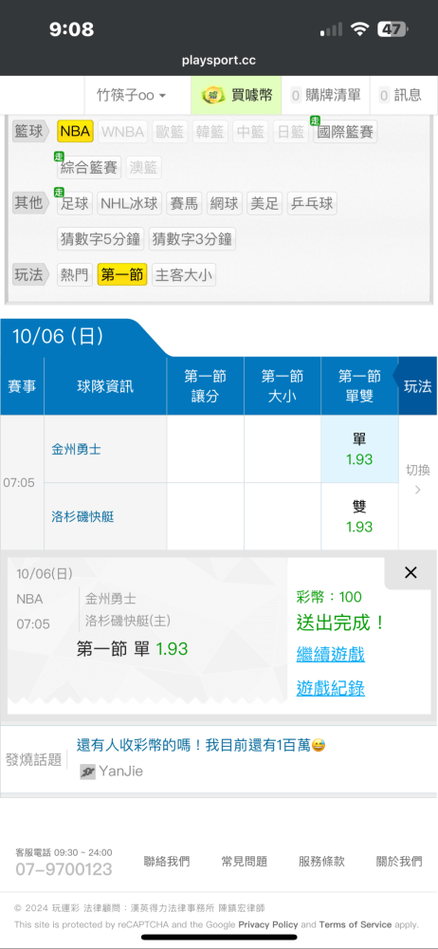The height and width of the screenshot is (949, 438).
Task: Select 雙 1.93 odds cell
Action: click(359, 516)
